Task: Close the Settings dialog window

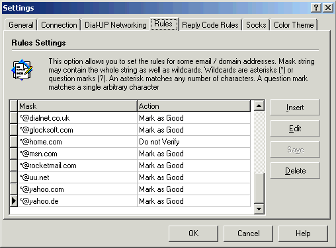Action: pos(328,8)
